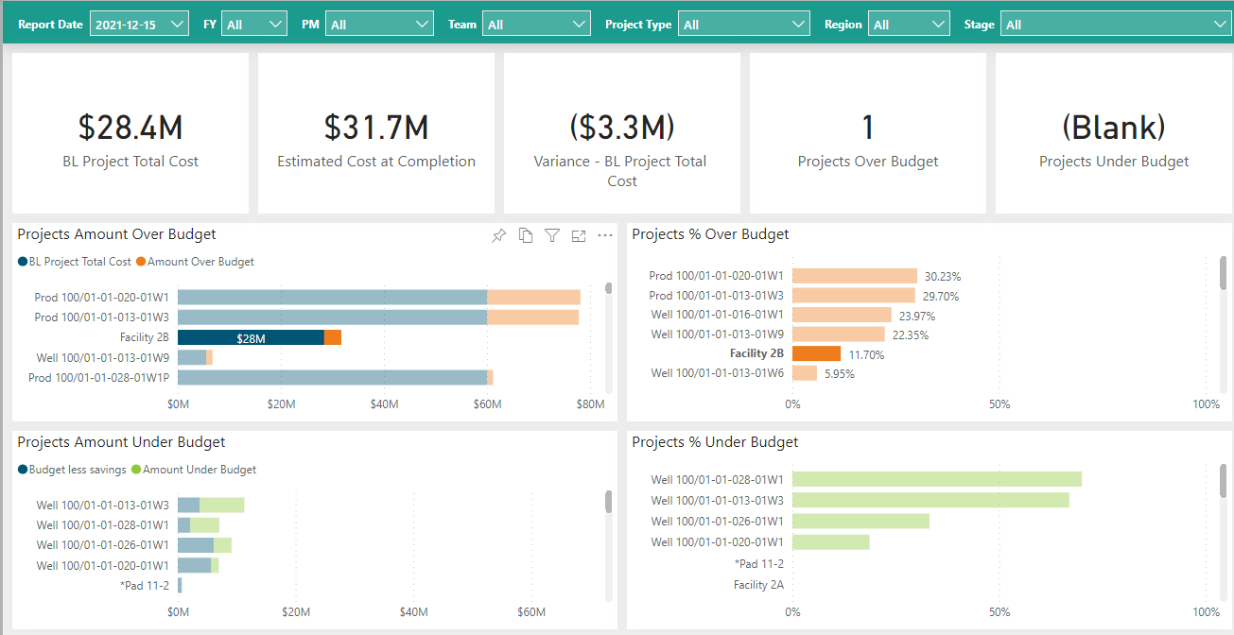Expand the Region filter dropdown
The width and height of the screenshot is (1234, 635).
pyautogui.click(x=909, y=25)
